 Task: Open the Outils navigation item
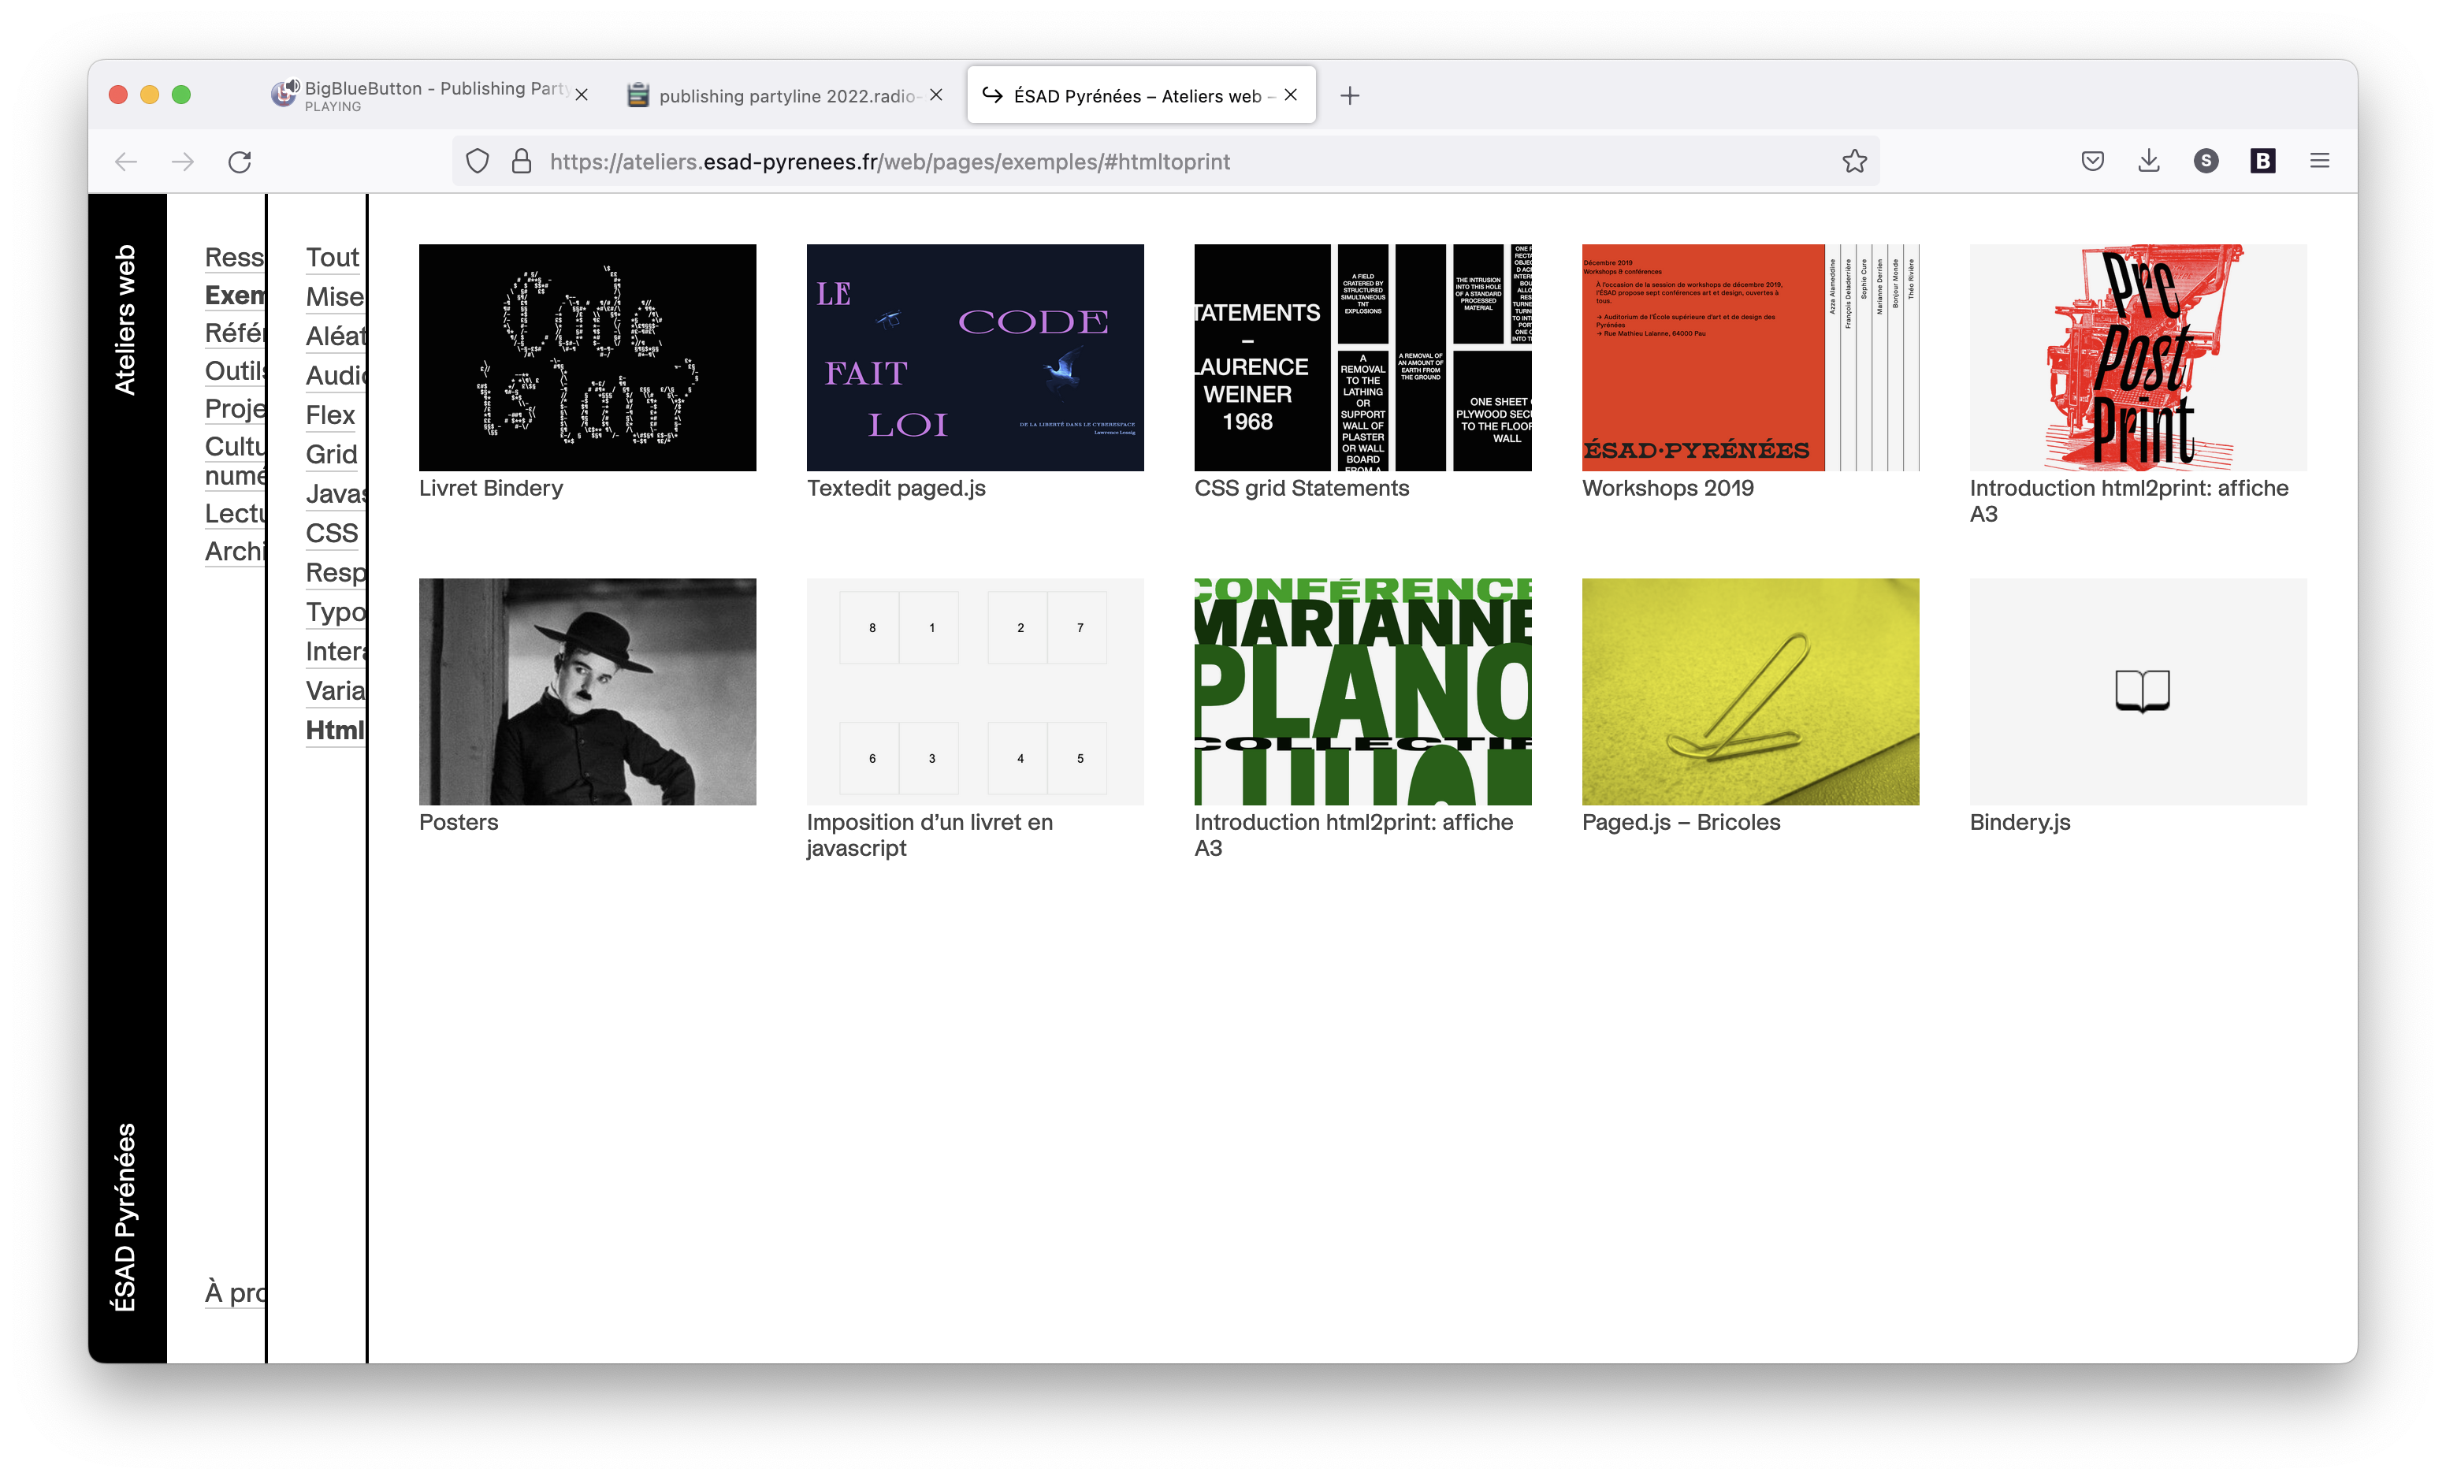(x=236, y=371)
